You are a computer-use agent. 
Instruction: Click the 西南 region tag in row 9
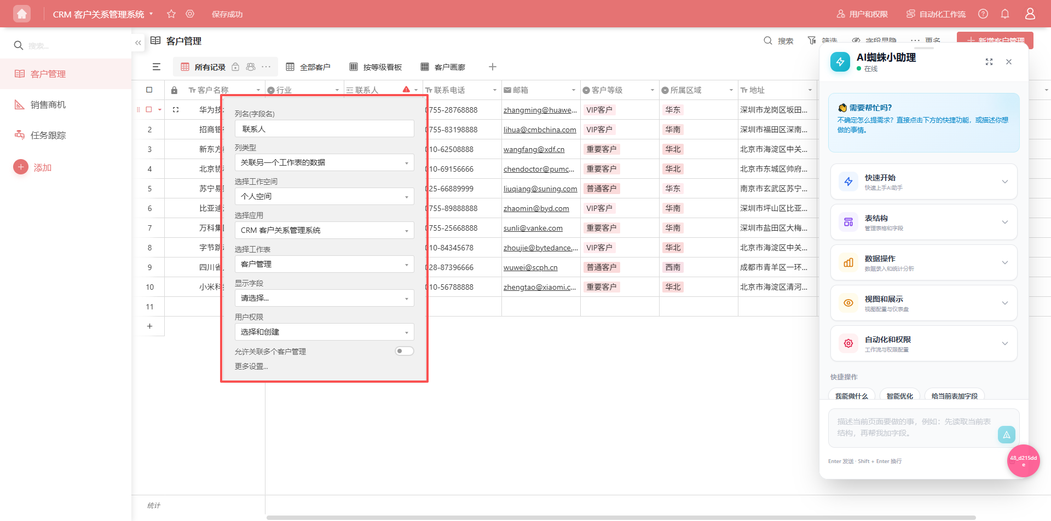click(673, 267)
